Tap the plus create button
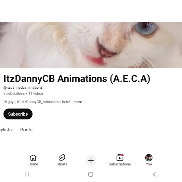 click(x=91, y=161)
